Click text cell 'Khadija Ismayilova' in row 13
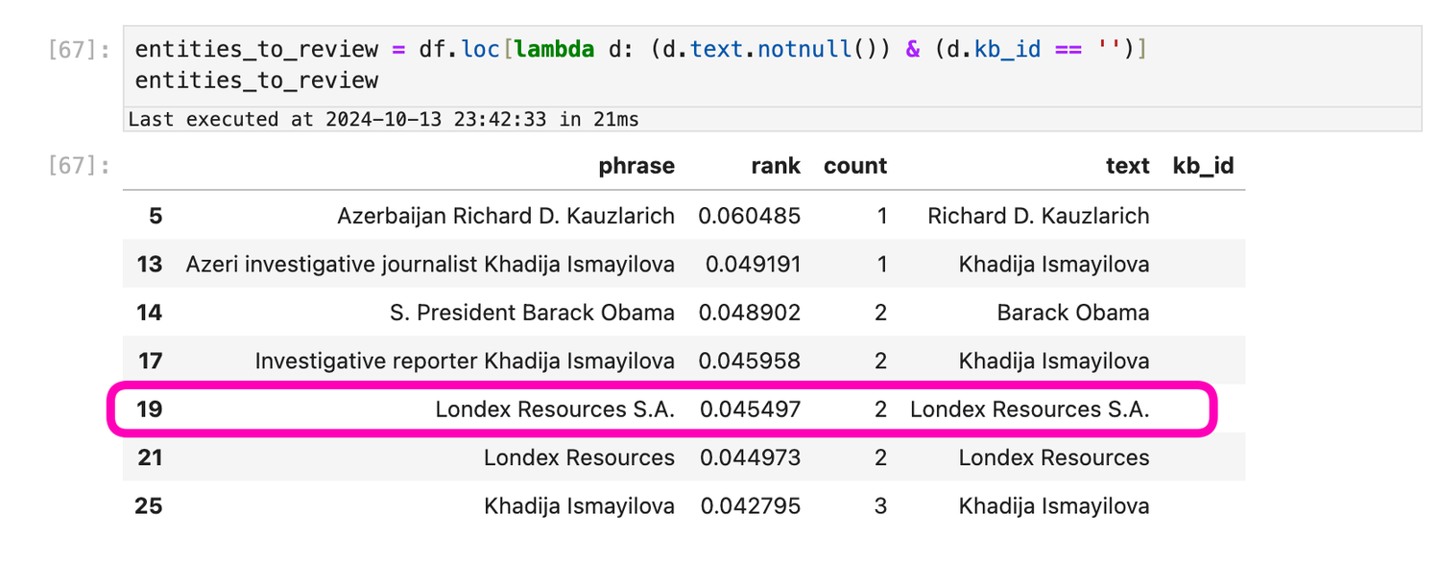1440x561 pixels. click(x=1054, y=264)
